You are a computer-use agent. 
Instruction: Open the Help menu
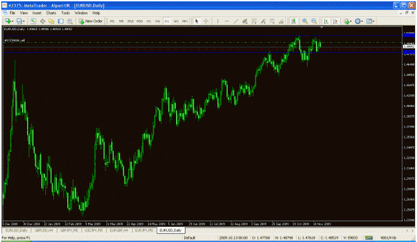click(96, 13)
